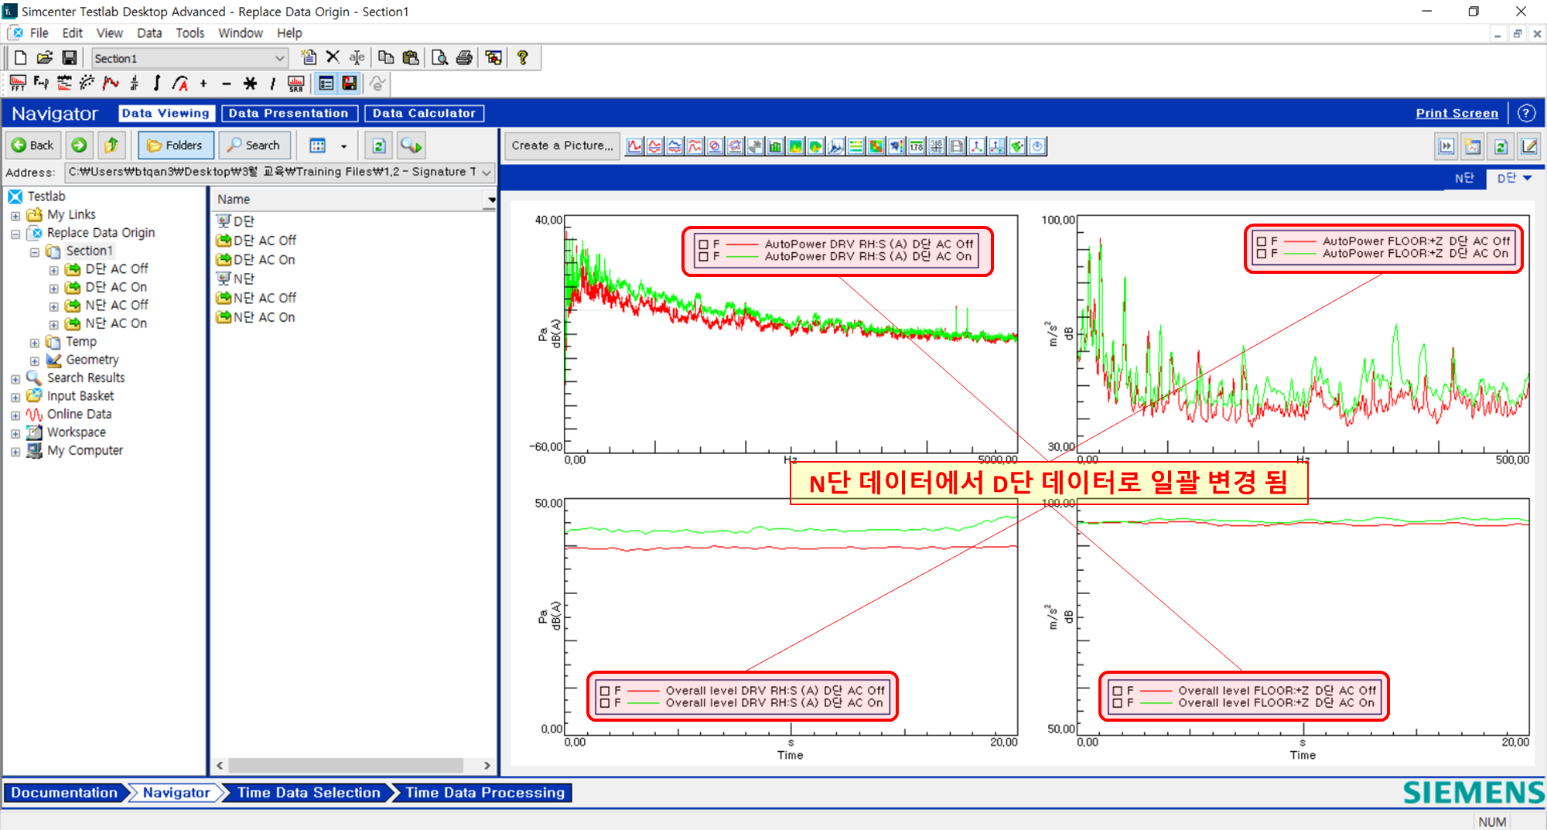The height and width of the screenshot is (830, 1547).
Task: Click the Paste clipboard icon
Action: coord(411,57)
